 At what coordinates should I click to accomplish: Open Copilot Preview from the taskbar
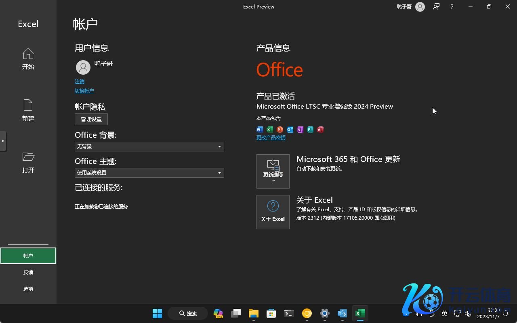(x=218, y=313)
